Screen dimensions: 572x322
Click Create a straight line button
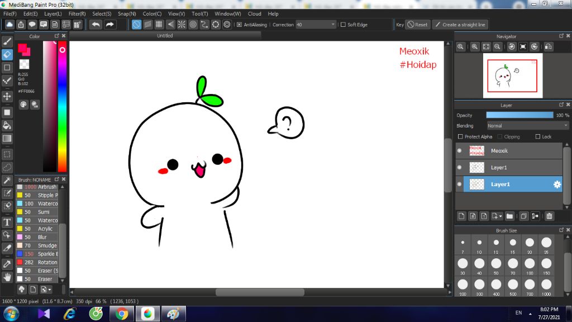pyautogui.click(x=460, y=25)
